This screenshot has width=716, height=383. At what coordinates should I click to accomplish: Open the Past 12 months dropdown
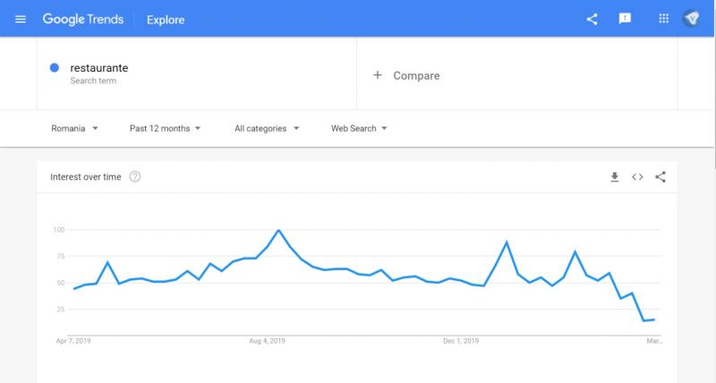(165, 129)
